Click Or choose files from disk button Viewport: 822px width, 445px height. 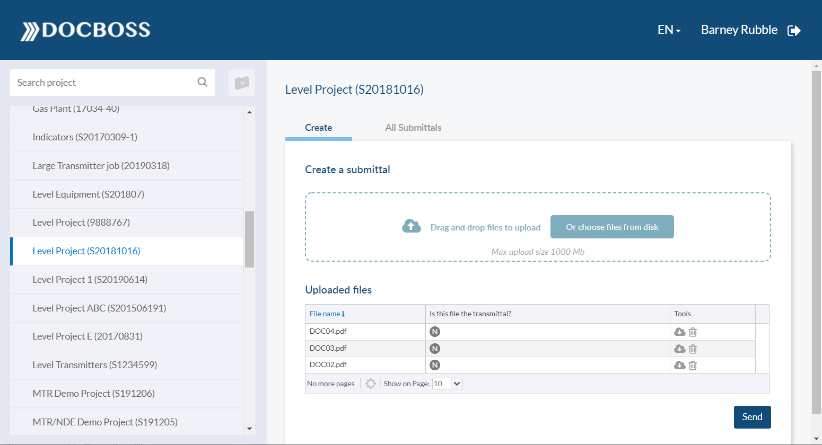pyautogui.click(x=612, y=227)
